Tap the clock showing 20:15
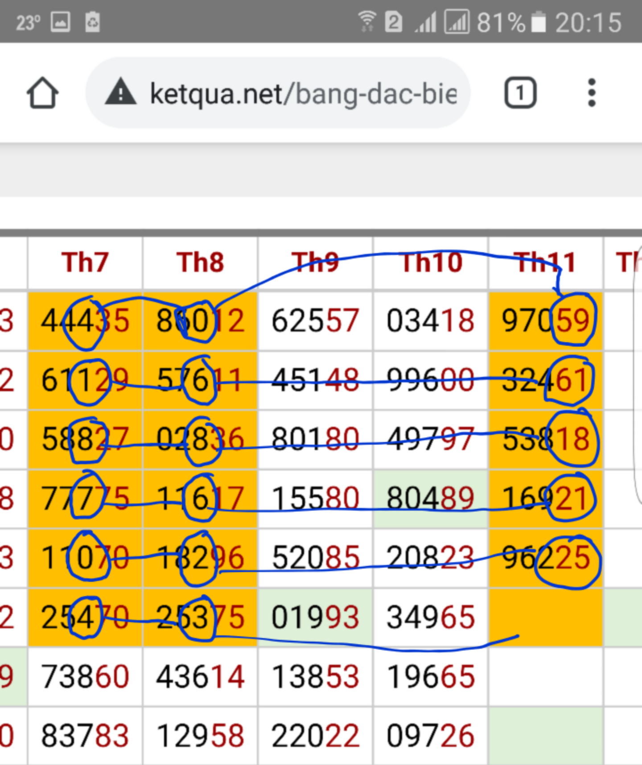642x765 pixels. pyautogui.click(x=588, y=22)
